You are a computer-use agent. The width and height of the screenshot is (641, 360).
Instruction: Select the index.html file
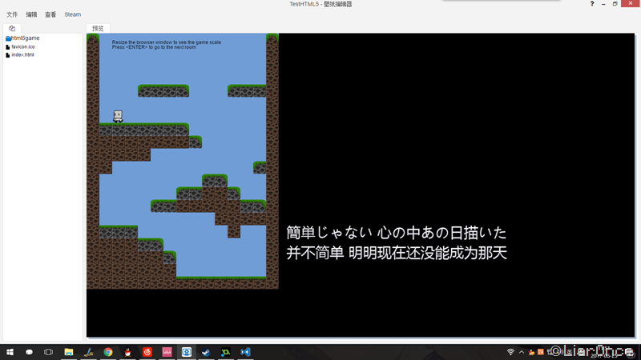(19, 54)
